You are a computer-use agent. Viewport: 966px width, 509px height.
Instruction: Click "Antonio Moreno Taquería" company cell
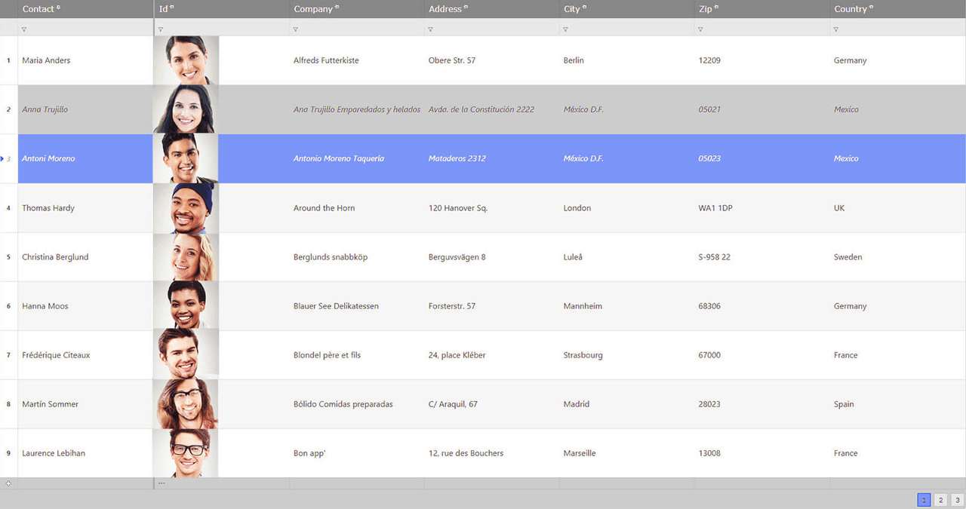pyautogui.click(x=339, y=158)
